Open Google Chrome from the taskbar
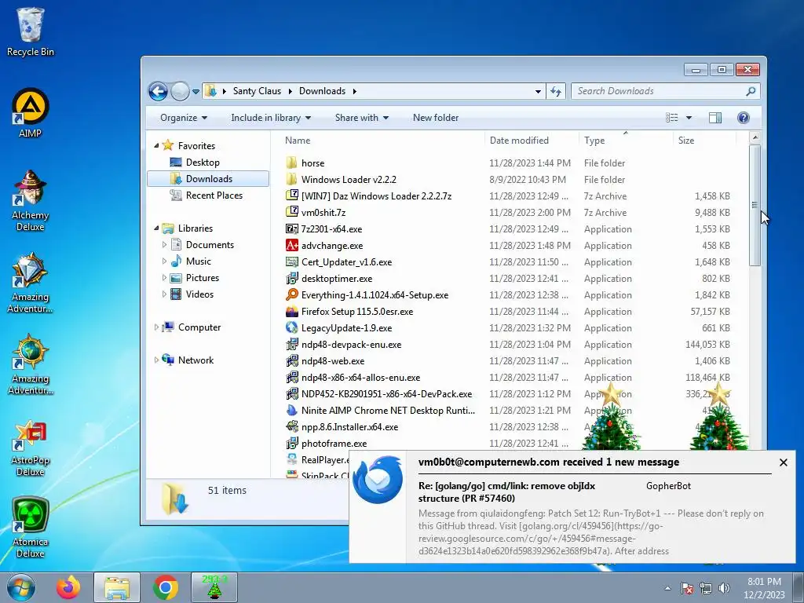 point(165,587)
